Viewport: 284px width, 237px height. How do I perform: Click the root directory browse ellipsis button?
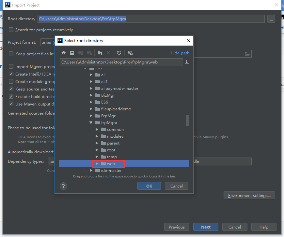tap(271, 19)
